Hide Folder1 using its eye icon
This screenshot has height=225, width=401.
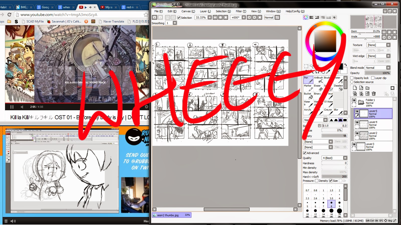[354, 100]
